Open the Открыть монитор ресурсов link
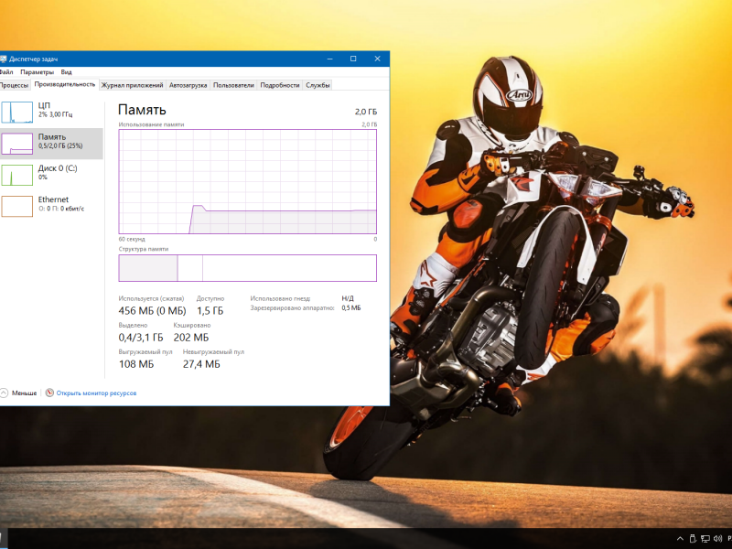732x549 pixels. click(x=96, y=393)
